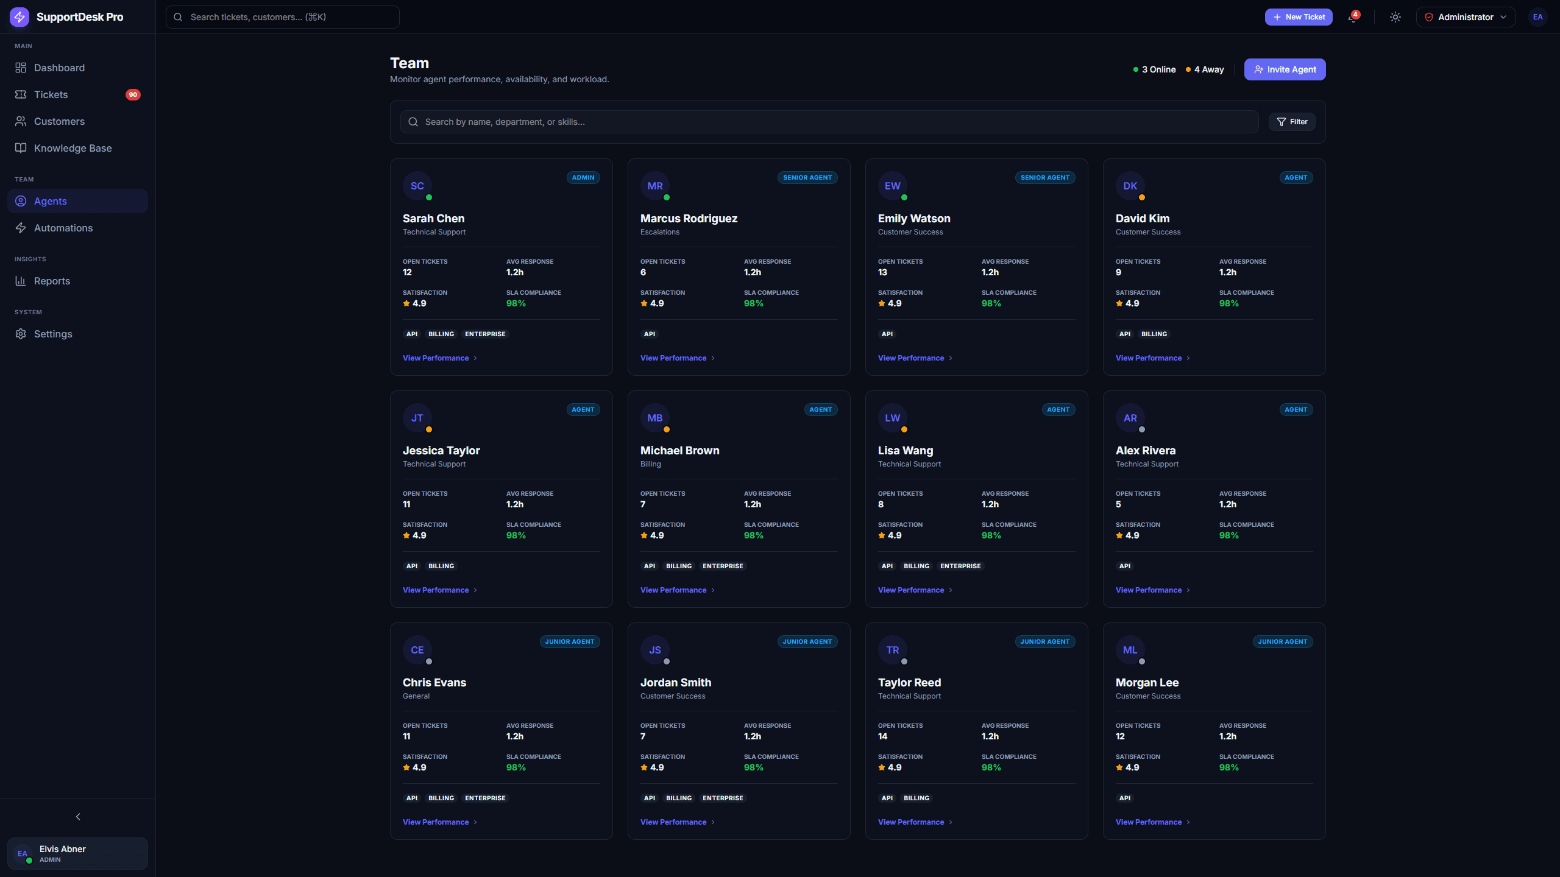Screen dimensions: 1560x877
Task: Click the EA avatar in top bar
Action: coord(1537,17)
